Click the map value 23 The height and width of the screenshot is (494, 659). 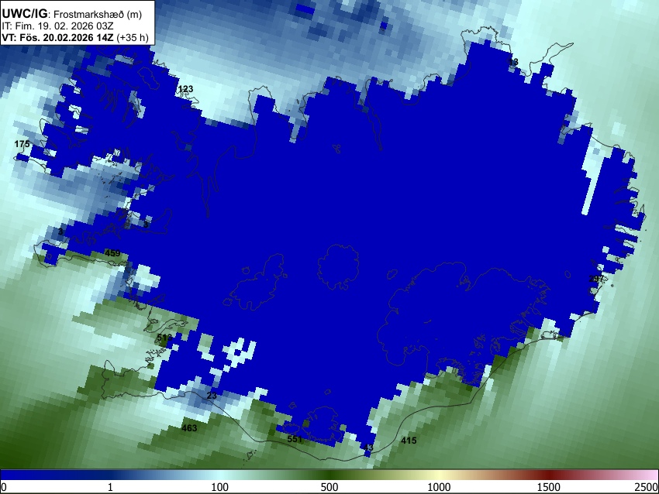coord(212,396)
